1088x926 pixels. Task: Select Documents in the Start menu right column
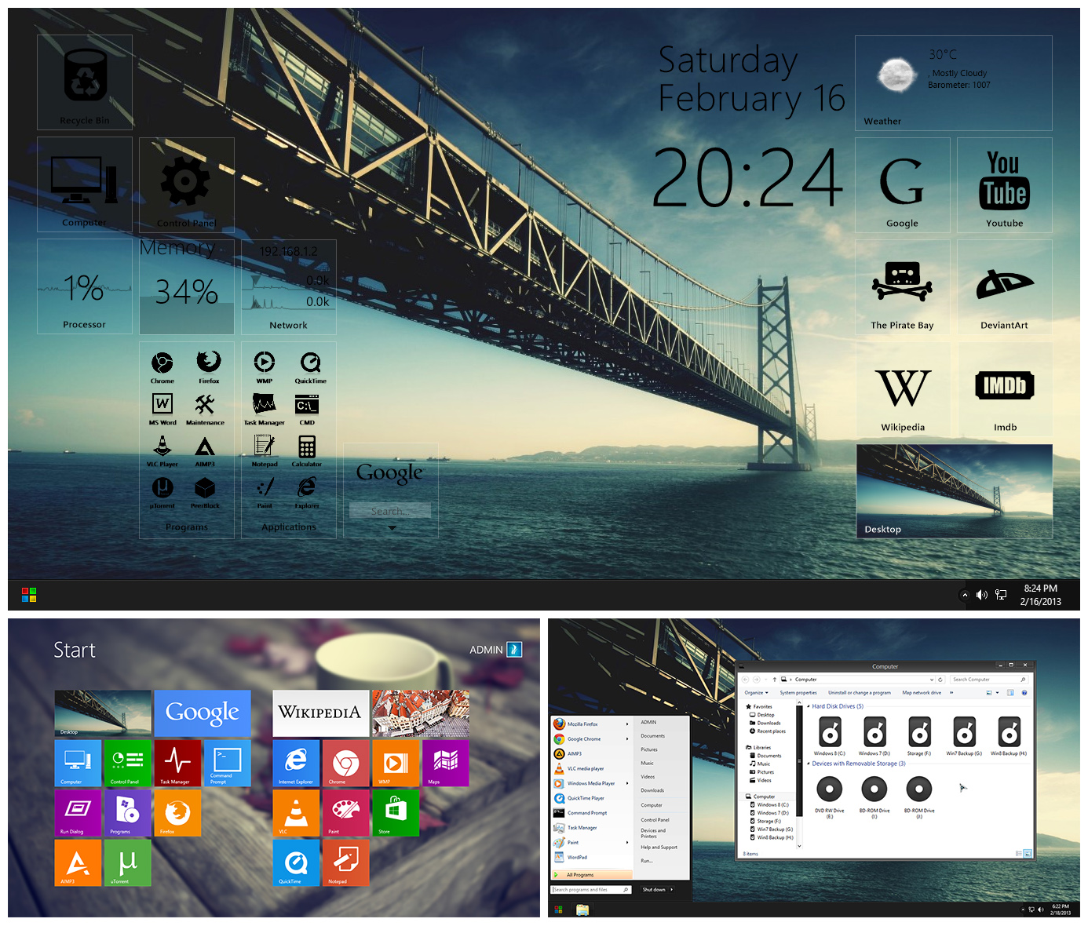click(x=652, y=736)
